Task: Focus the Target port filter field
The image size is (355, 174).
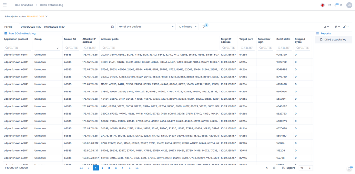Action: (x=247, y=48)
